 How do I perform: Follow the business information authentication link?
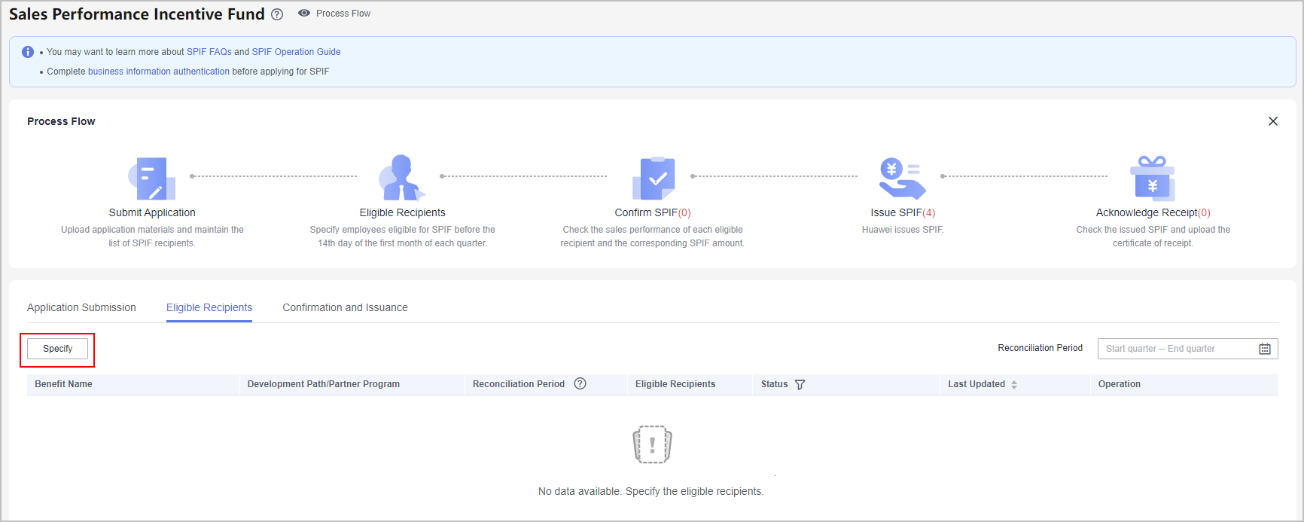point(159,72)
